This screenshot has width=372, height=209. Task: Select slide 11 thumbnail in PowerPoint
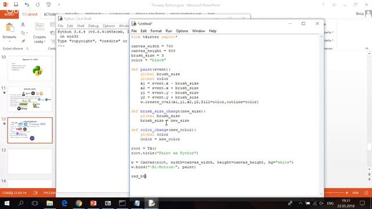[x=30, y=99]
